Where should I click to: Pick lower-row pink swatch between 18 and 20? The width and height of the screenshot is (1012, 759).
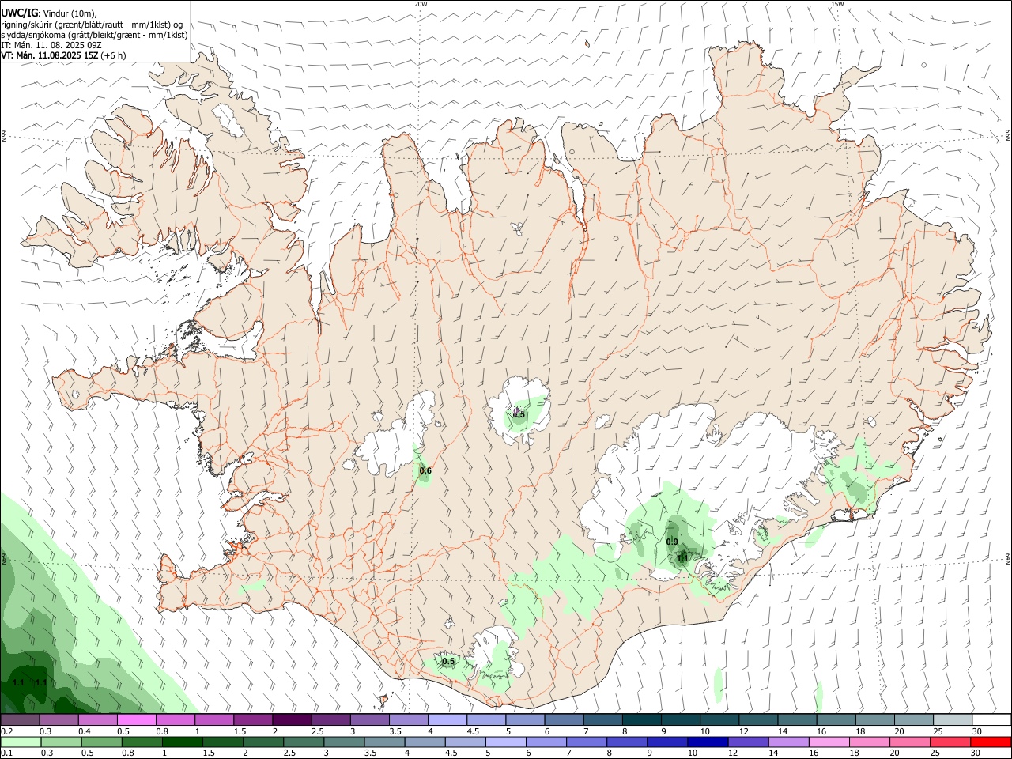(868, 742)
